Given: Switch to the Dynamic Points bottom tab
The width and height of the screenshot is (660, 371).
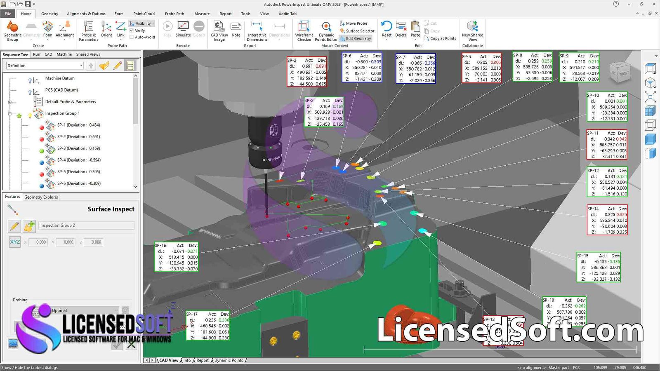Looking at the screenshot, I should [229, 360].
